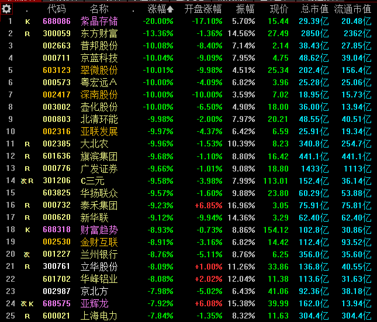Image resolution: width=377 pixels, height=322 pixels.
Task: Click 泰禾集团 amplitude 16.96%
Action: (241, 205)
